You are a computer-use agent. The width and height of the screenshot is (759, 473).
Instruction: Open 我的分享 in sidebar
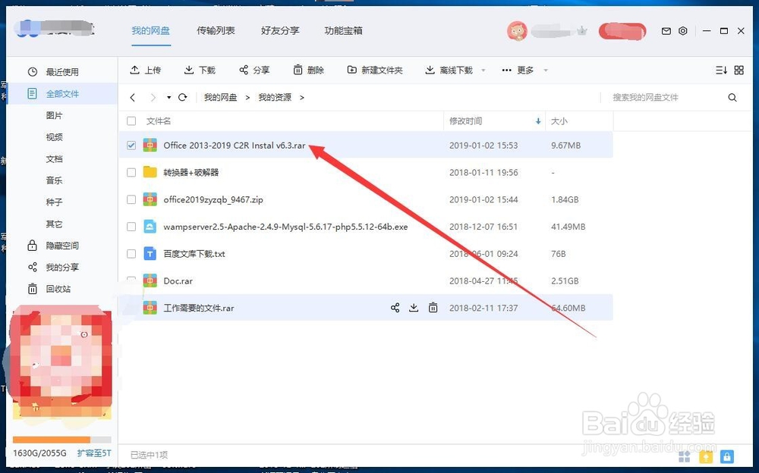(62, 268)
